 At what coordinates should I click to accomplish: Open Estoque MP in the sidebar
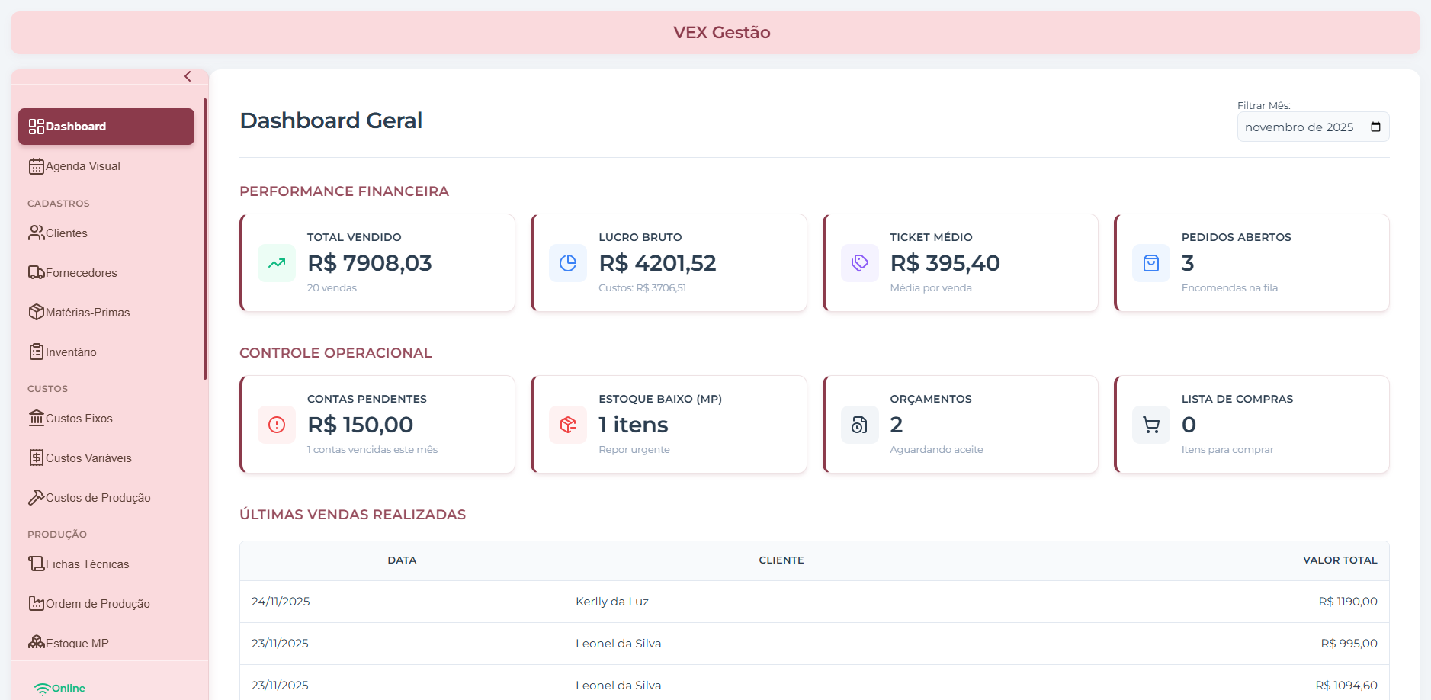(77, 643)
